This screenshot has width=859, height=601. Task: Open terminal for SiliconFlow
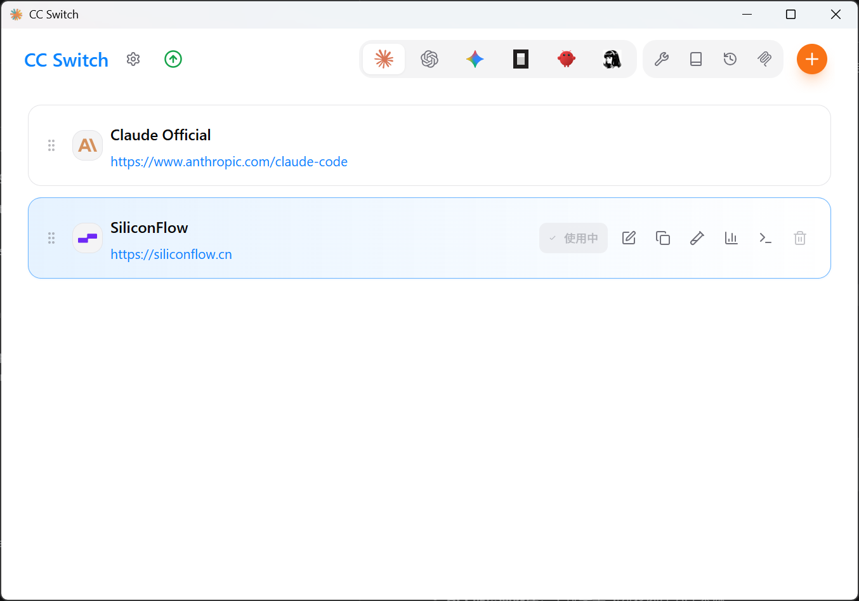(766, 238)
